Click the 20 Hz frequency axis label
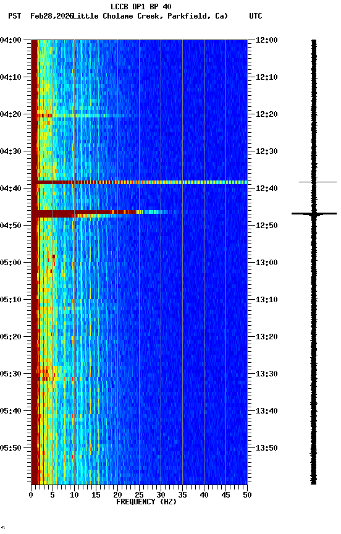341x534 pixels. coord(117,495)
